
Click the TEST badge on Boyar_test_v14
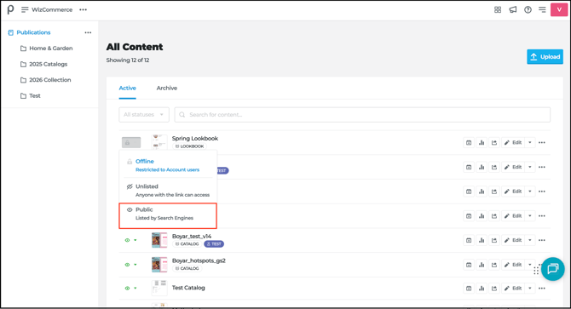tap(214, 244)
